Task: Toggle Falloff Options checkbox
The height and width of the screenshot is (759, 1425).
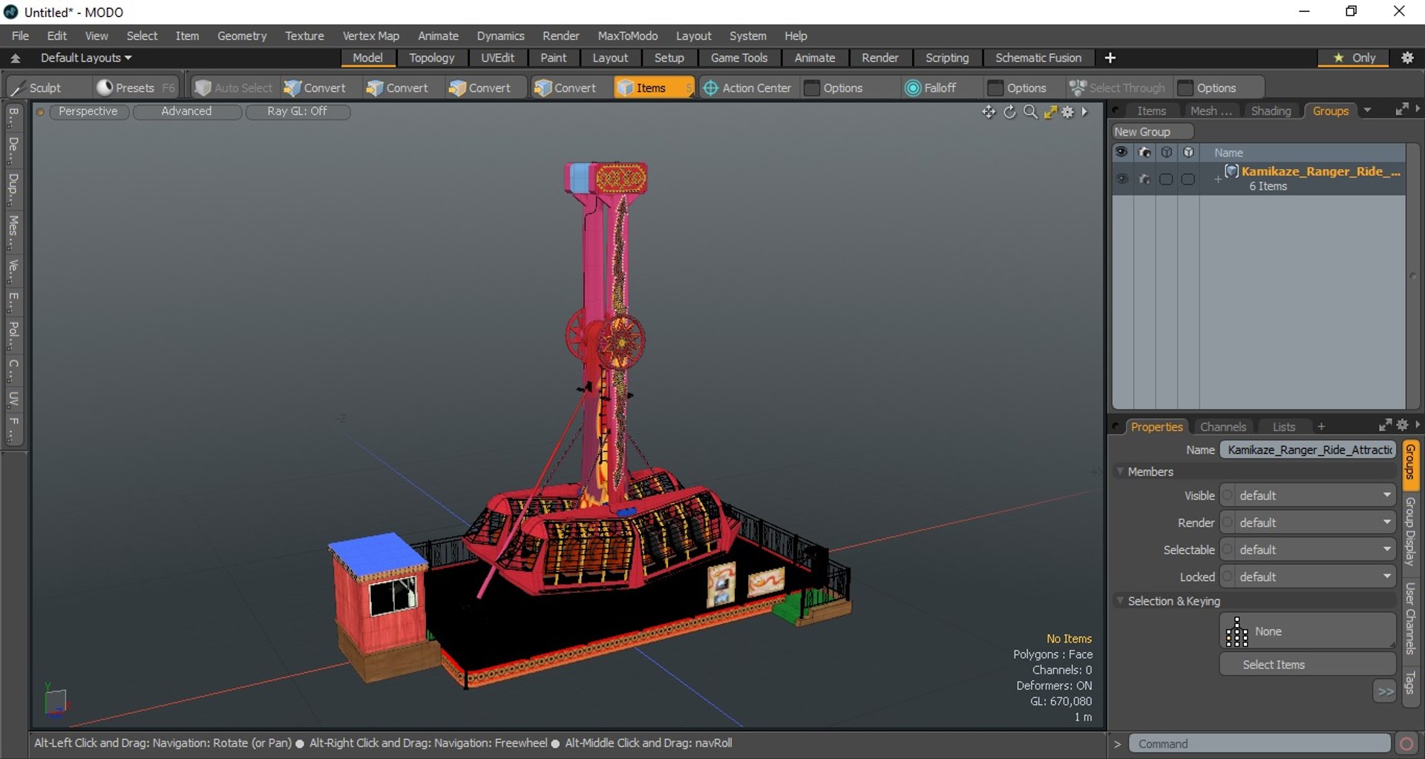Action: click(x=995, y=88)
